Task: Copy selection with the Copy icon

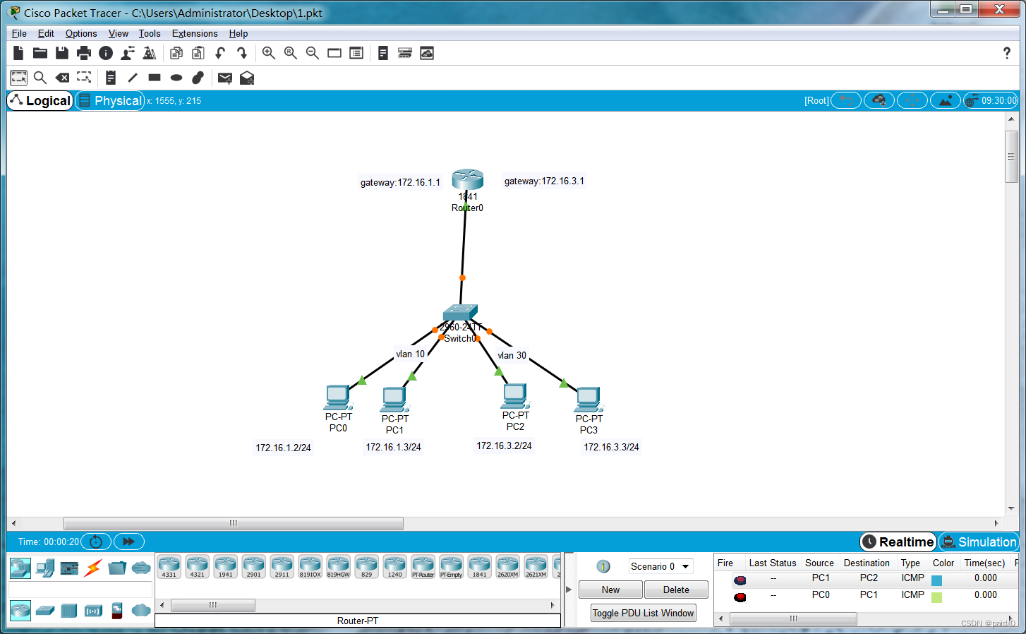Action: tap(176, 53)
